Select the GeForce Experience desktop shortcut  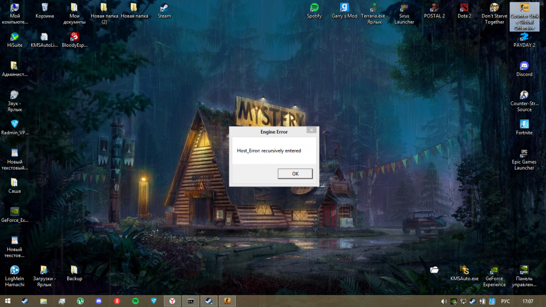494,276
